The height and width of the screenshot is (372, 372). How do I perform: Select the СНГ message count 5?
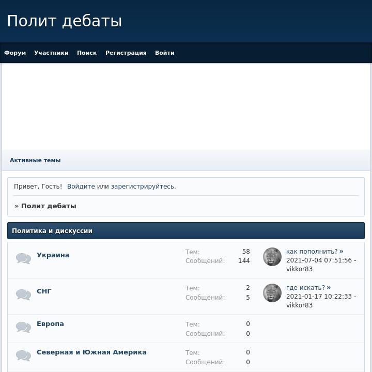click(x=248, y=297)
